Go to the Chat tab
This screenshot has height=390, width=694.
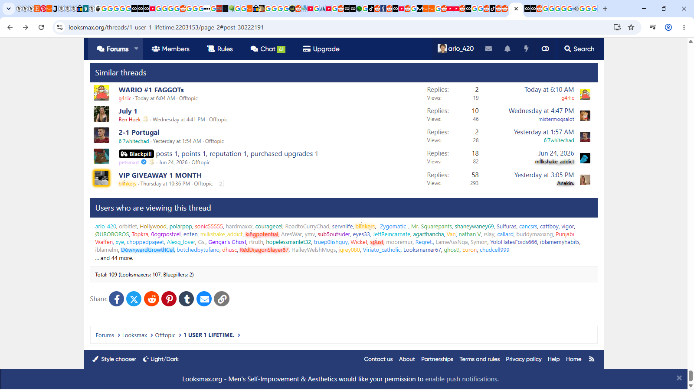268,49
